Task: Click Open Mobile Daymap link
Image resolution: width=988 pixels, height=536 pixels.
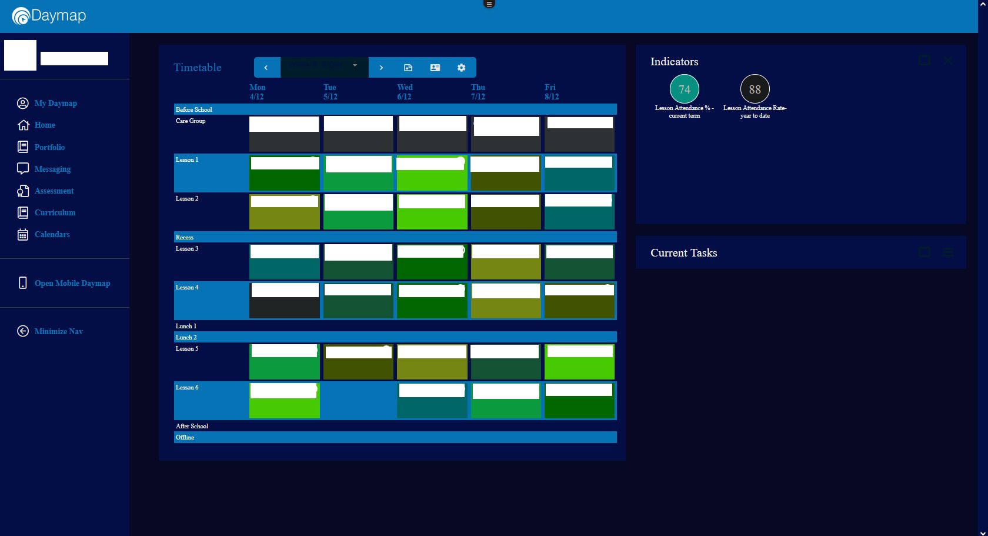Action: 72,283
